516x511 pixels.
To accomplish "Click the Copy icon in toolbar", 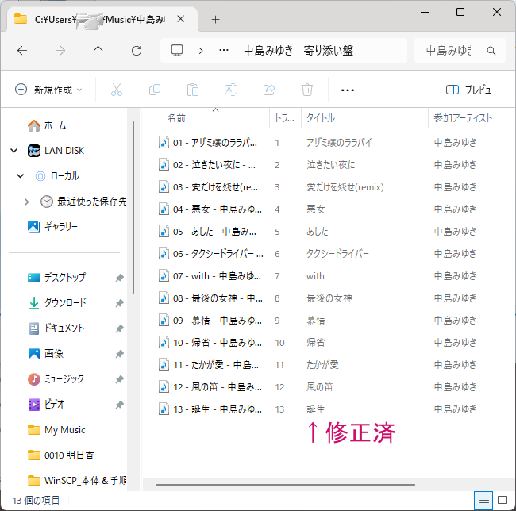I will (x=155, y=90).
